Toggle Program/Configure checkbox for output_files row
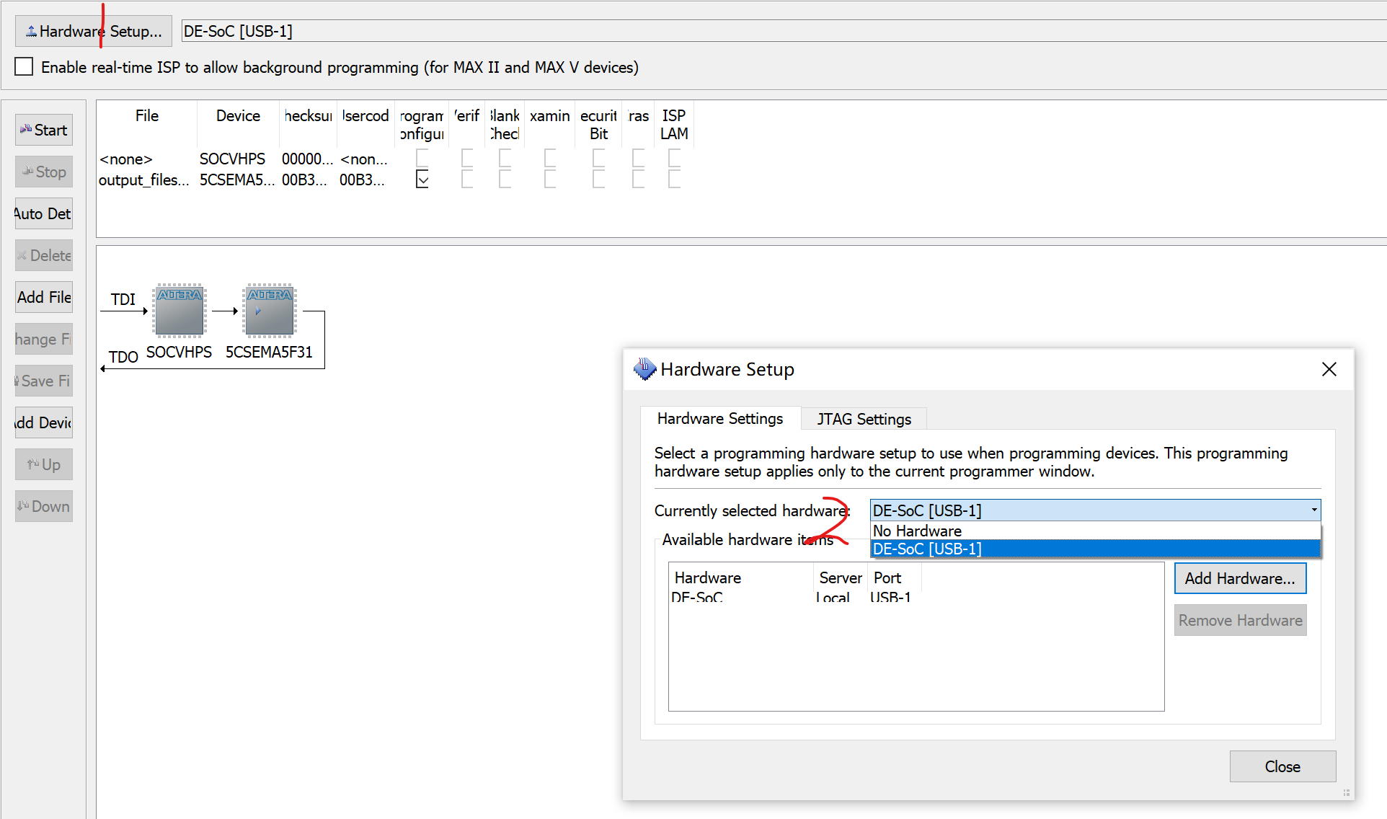1387x819 pixels. (422, 180)
